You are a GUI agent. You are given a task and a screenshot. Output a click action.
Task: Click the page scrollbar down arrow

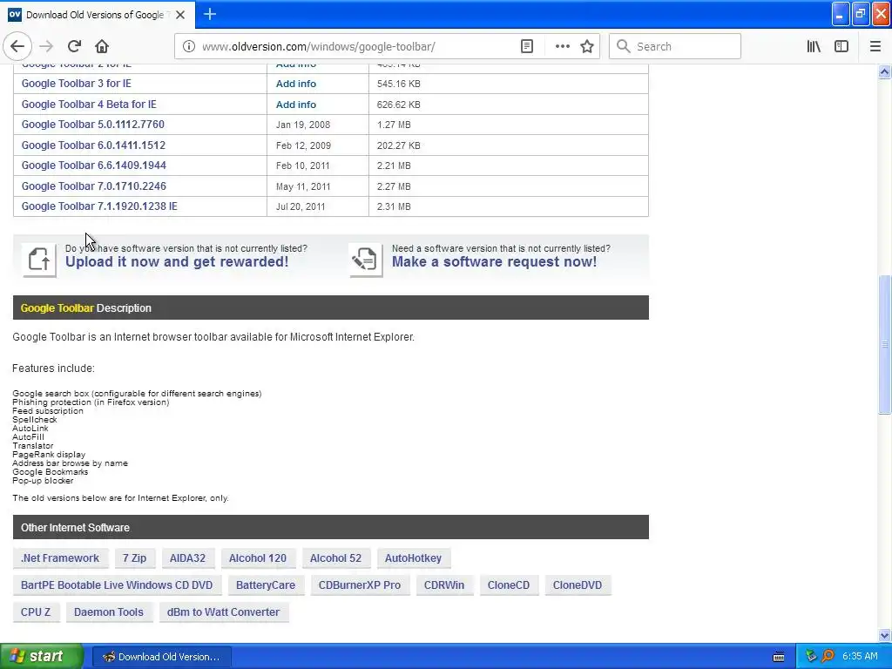click(x=884, y=635)
